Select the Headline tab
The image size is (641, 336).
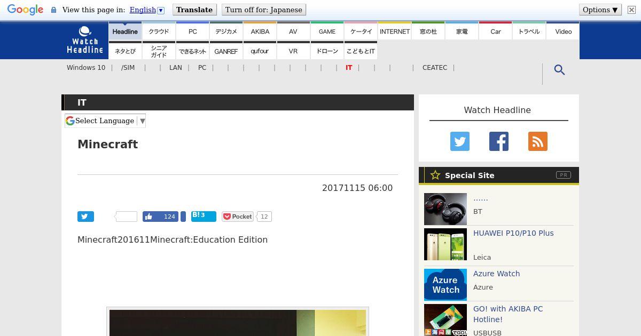coord(125,31)
